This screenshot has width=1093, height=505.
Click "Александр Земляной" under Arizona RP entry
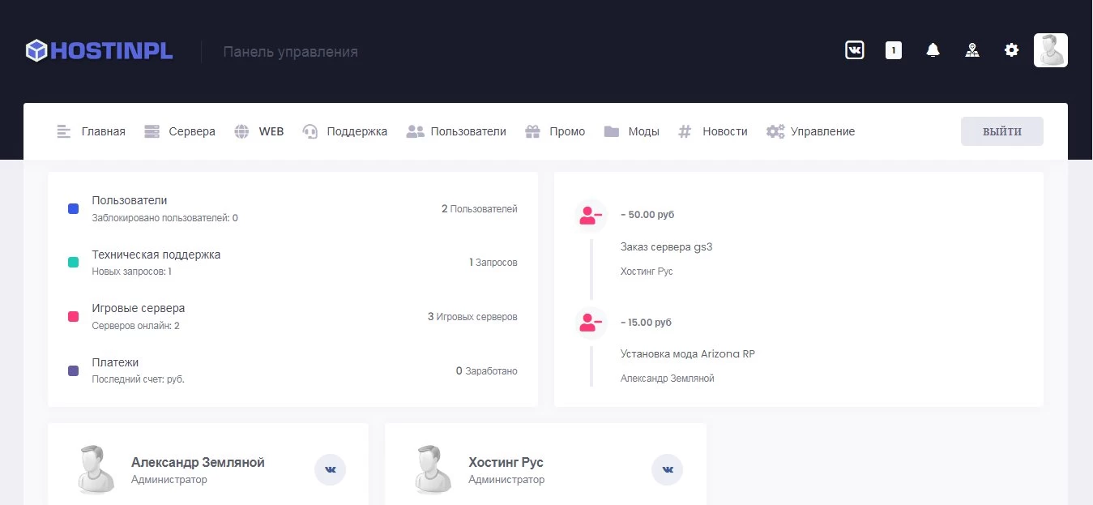coord(668,379)
